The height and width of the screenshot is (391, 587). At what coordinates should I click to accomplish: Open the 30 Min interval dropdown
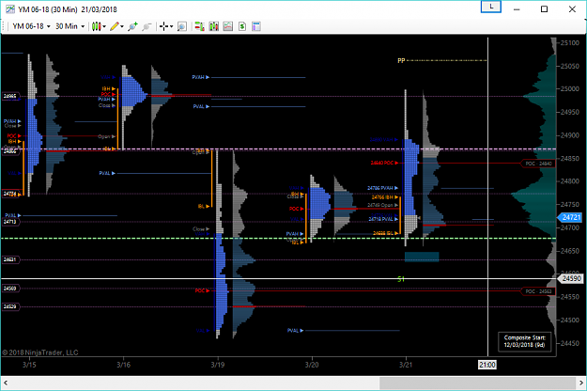[70, 26]
